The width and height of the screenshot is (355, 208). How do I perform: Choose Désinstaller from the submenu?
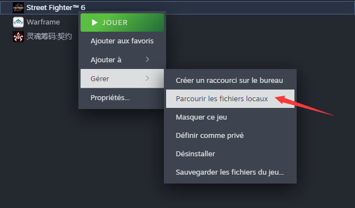(x=230, y=154)
